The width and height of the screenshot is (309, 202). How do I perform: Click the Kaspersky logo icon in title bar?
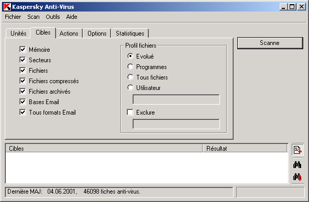tap(7, 7)
